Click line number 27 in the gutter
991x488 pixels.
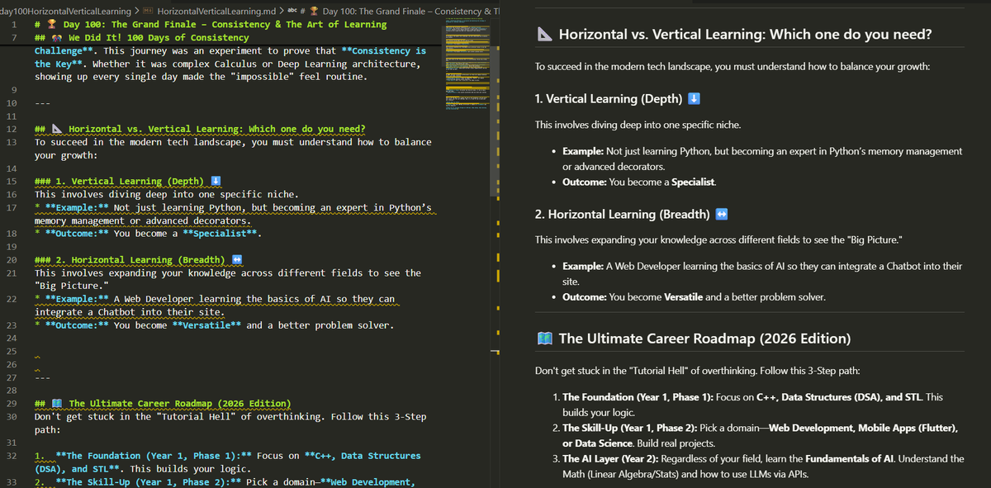(x=12, y=377)
